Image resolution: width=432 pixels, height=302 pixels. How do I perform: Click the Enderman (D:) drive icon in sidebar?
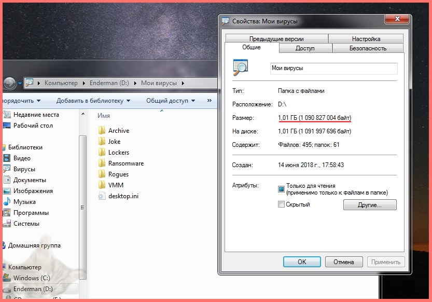pyautogui.click(x=7, y=289)
